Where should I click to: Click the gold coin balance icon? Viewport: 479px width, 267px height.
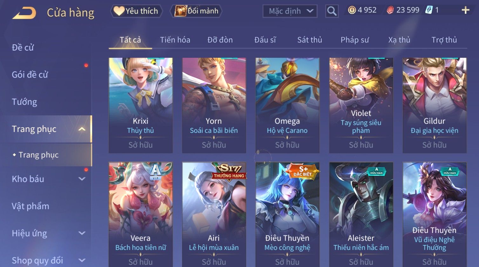tap(352, 10)
